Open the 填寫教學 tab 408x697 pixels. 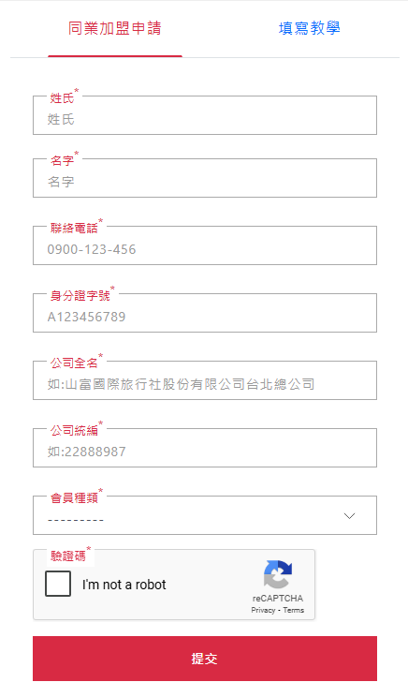point(310,28)
